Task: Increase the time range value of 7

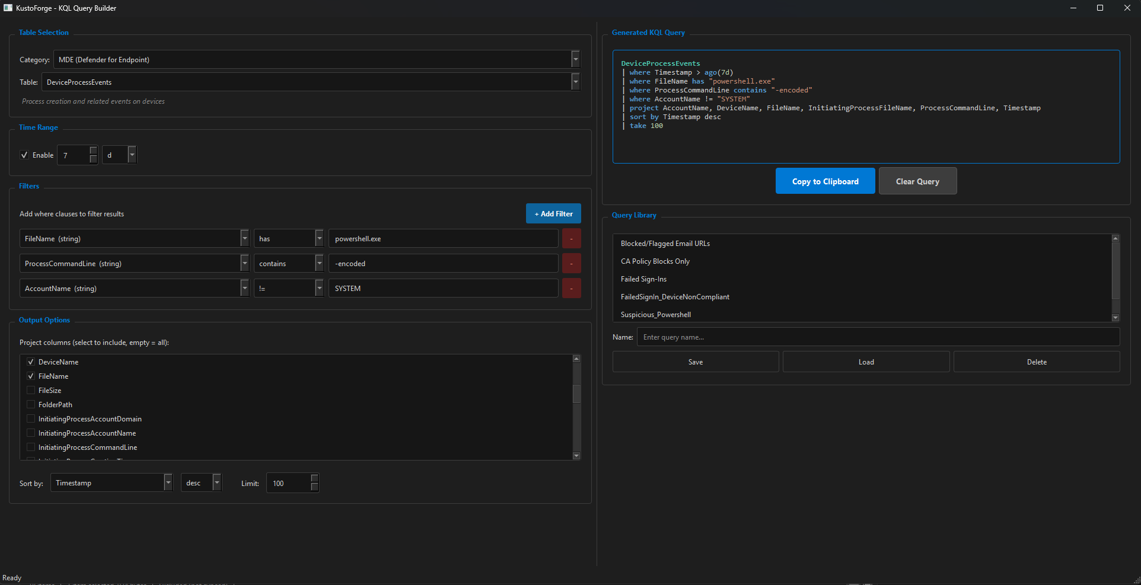Action: [x=93, y=151]
